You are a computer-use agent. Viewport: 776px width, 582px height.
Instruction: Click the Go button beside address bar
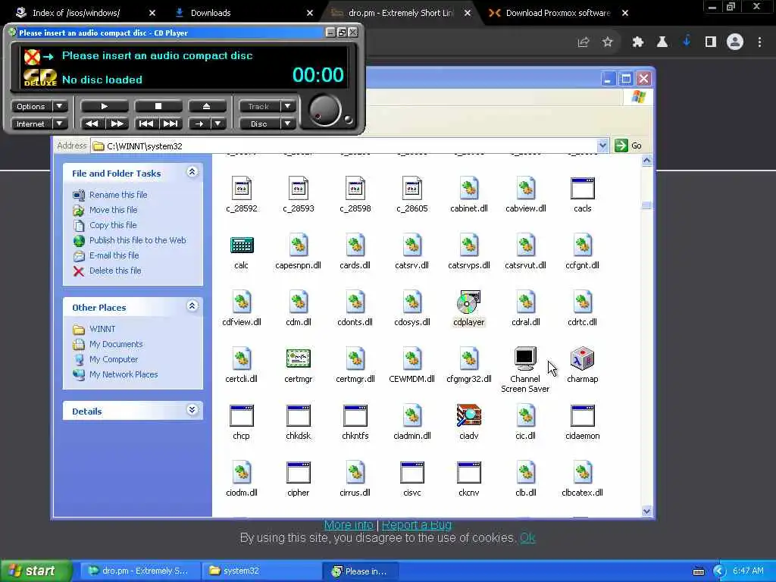click(x=628, y=145)
